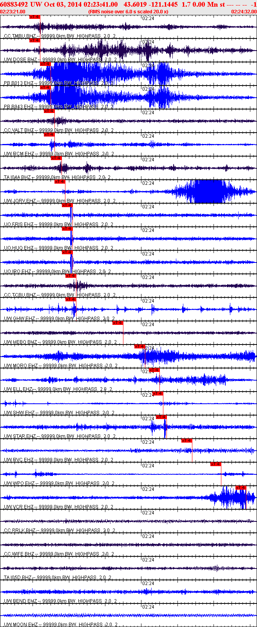
Task: Click the start time 02:23:21.00 label
Action: coord(13,12)
